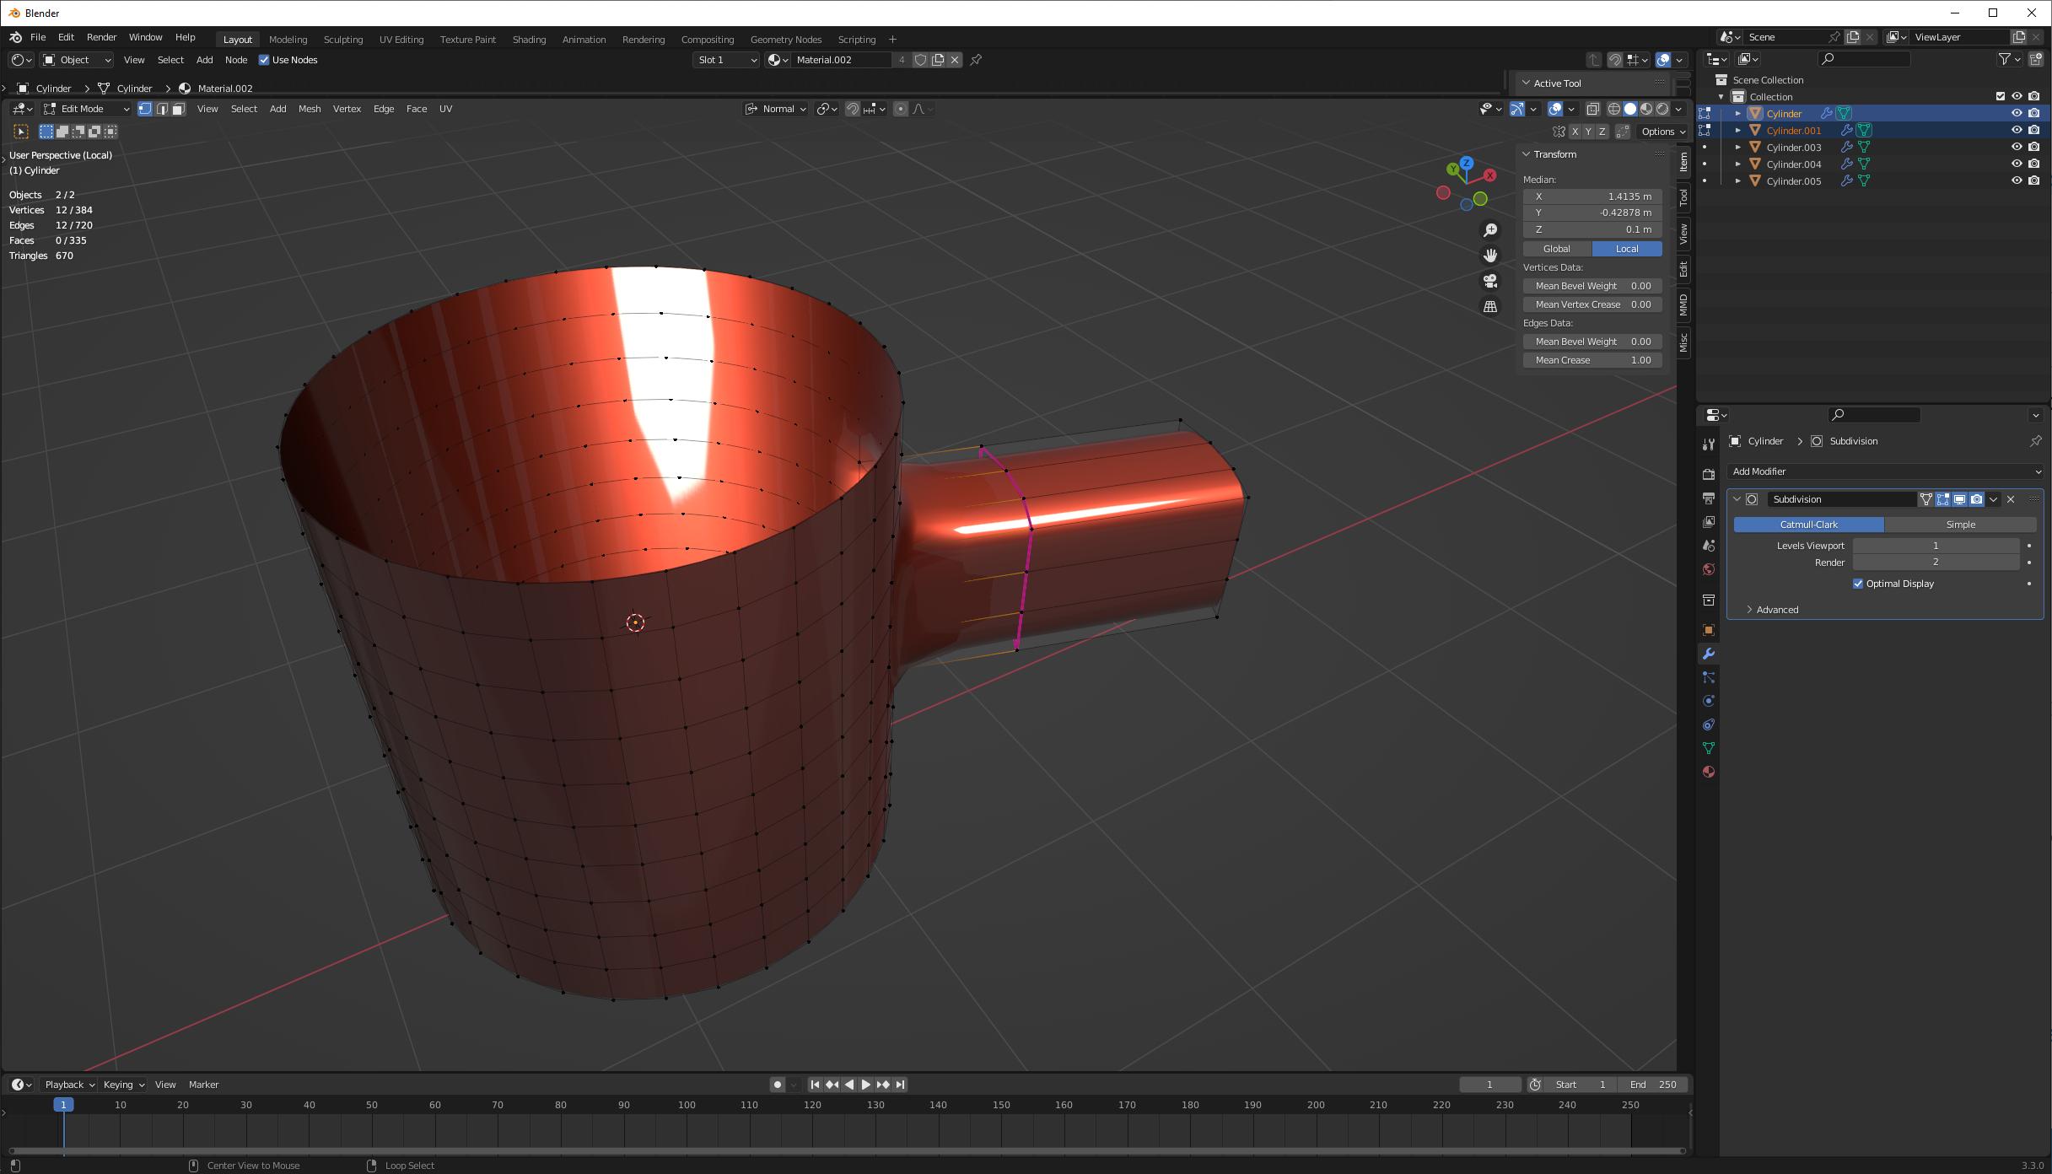Hide Cylinder.003 with its eye icon
This screenshot has width=2052, height=1174.
point(2017,147)
